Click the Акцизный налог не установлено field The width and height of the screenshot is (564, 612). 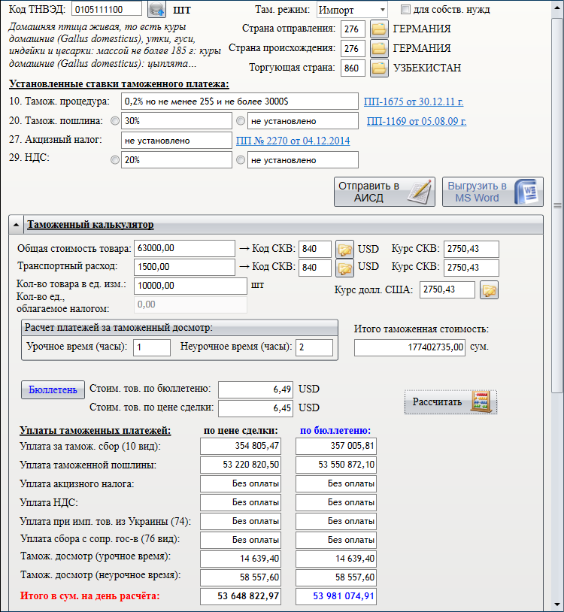[x=177, y=141]
